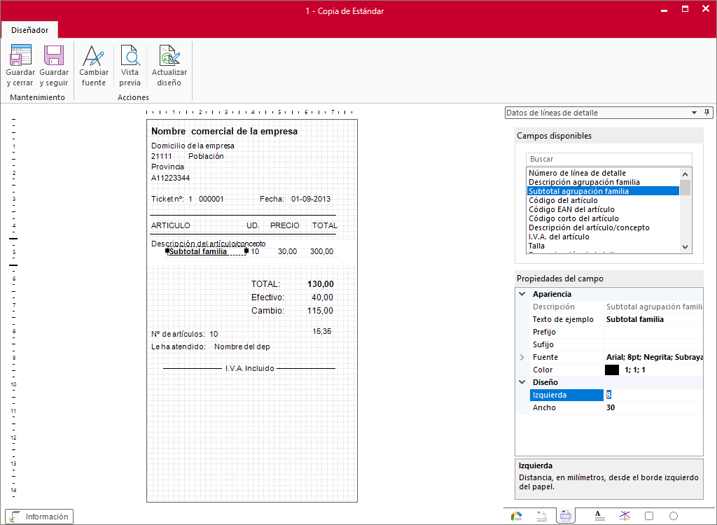Select the text label tool icon
The height and width of the screenshot is (525, 717).
(x=599, y=516)
